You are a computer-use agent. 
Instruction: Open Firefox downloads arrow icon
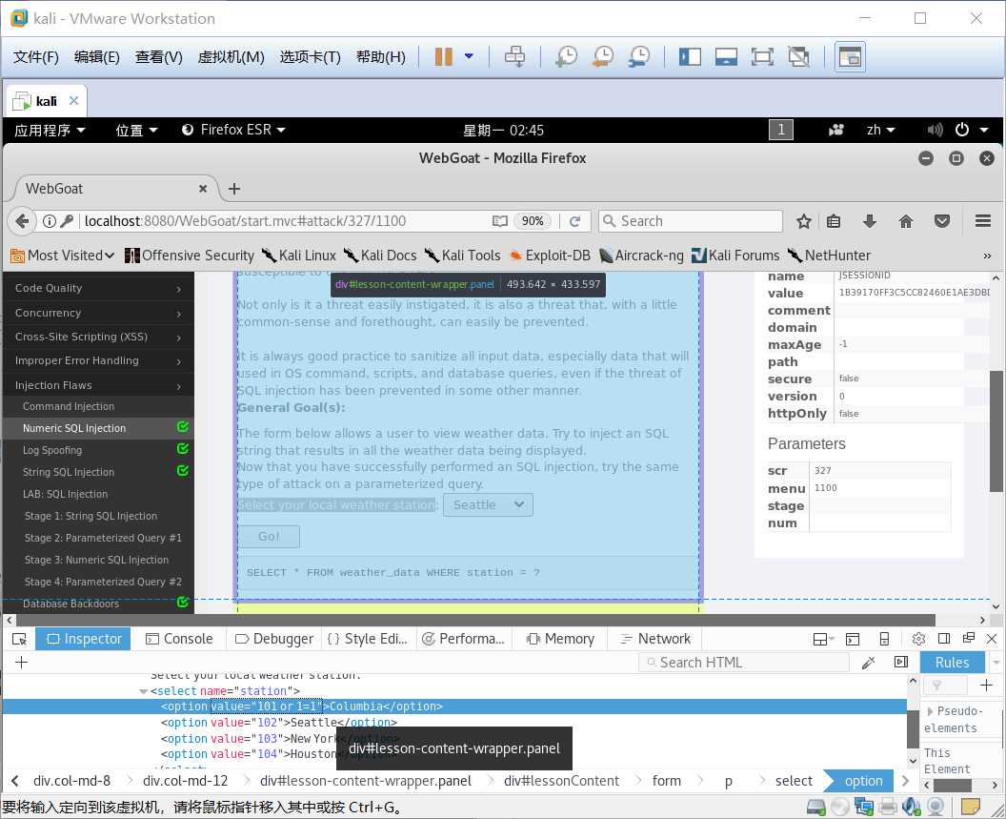(x=870, y=221)
